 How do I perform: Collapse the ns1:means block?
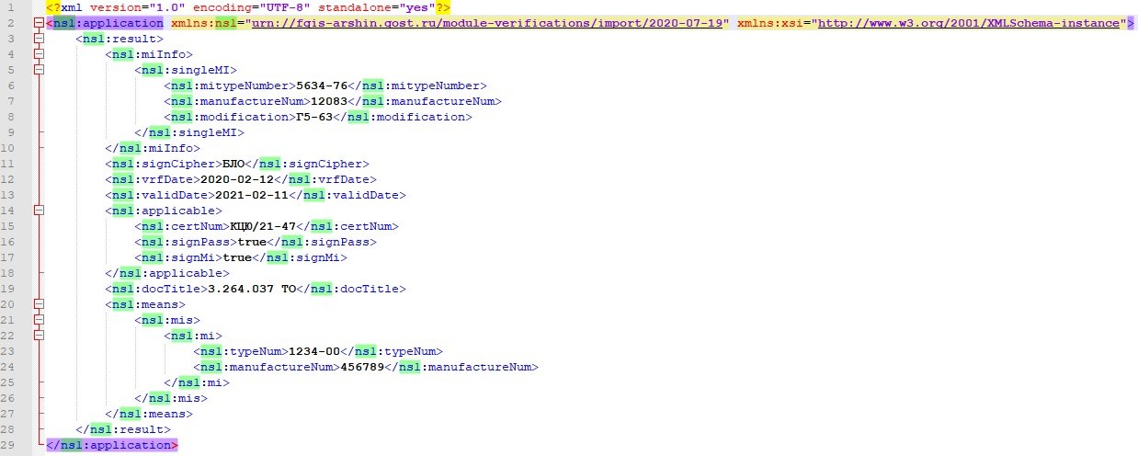(38, 304)
